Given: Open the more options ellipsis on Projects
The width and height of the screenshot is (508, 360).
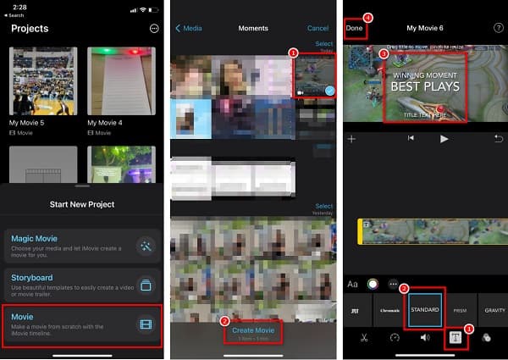Looking at the screenshot, I should pyautogui.click(x=154, y=29).
